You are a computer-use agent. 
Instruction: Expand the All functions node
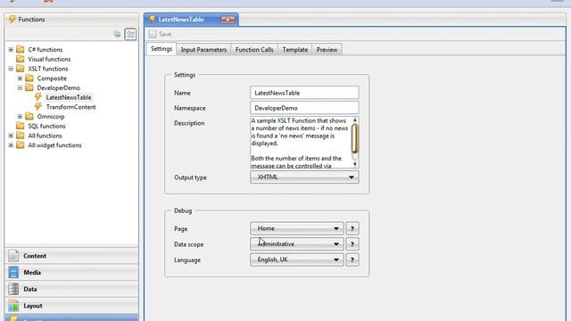(11, 136)
